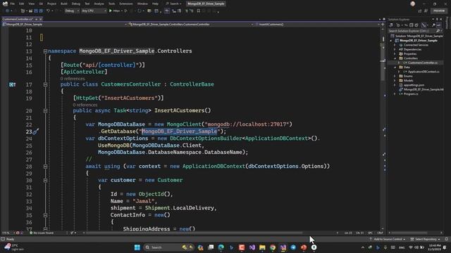The image size is (451, 253).
Task: Open the Debug configuration dropdown
Action: [x=72, y=11]
